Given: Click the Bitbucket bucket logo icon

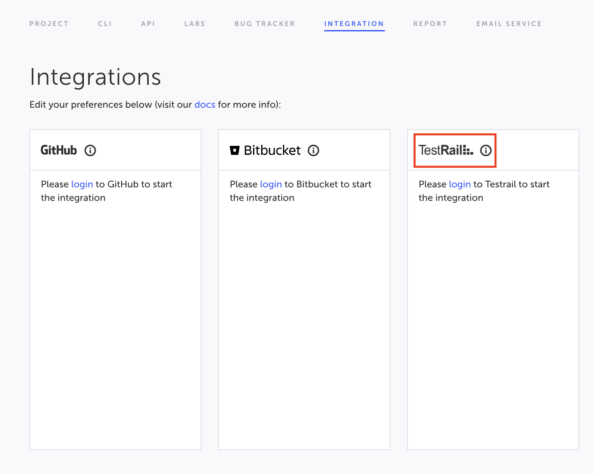Looking at the screenshot, I should 235,150.
